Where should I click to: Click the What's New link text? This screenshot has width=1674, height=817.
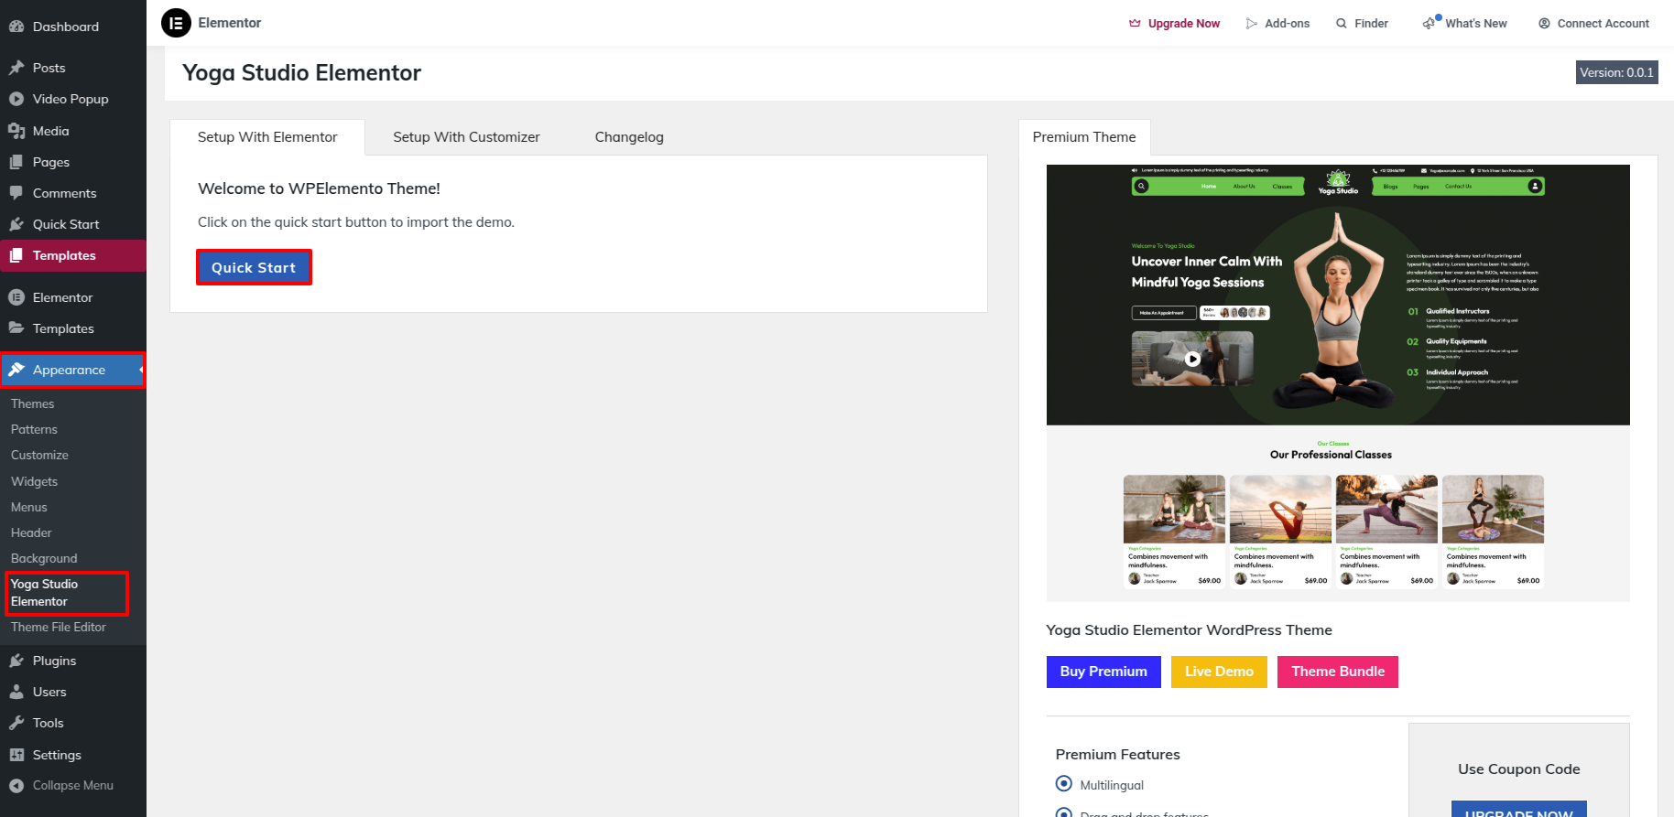pyautogui.click(x=1476, y=24)
